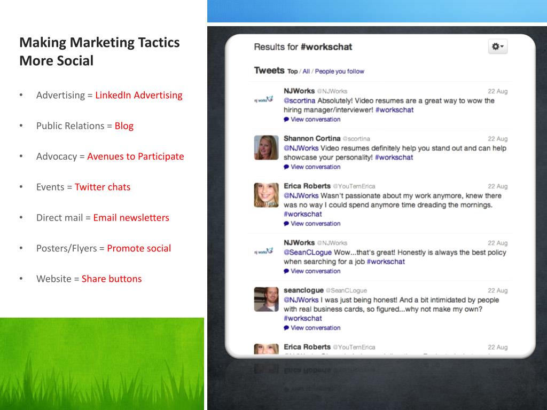Open @SeanCLogue mention in NJWorks tweet
The image size is (547, 410).
pos(308,253)
